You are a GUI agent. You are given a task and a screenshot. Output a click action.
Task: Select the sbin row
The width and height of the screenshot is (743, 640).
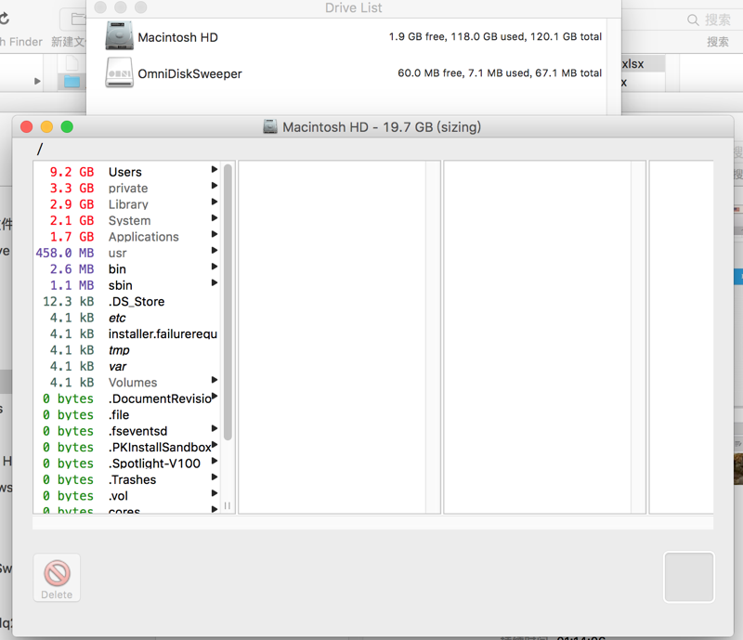[x=126, y=285]
